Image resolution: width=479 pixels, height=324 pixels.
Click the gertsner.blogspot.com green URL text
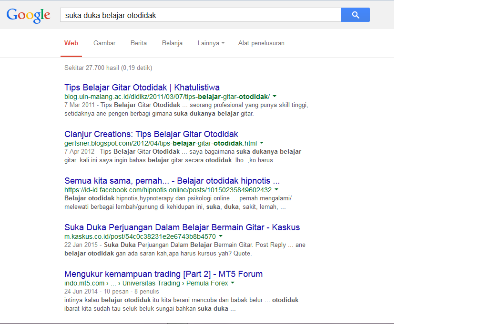tap(161, 143)
